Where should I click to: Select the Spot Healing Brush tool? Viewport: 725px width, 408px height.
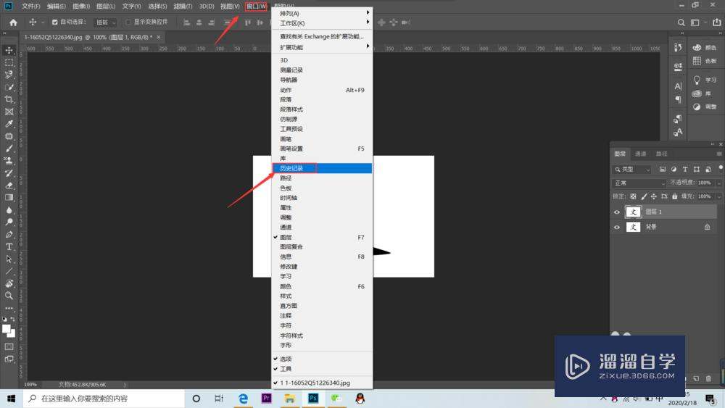point(9,136)
